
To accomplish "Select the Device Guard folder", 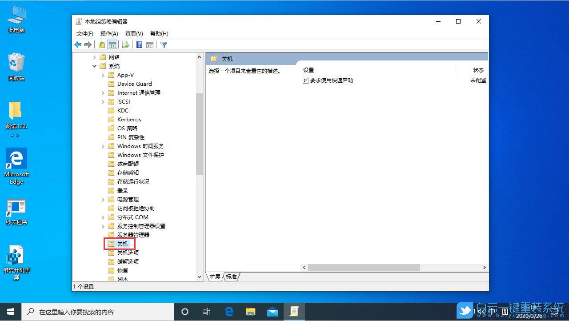I will pos(135,84).
